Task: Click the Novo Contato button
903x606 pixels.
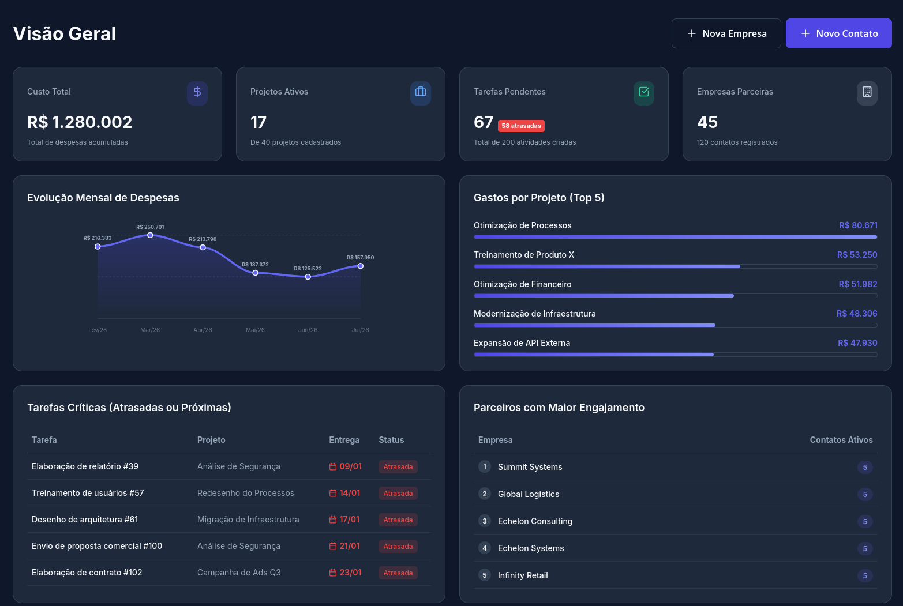Action: coord(838,33)
